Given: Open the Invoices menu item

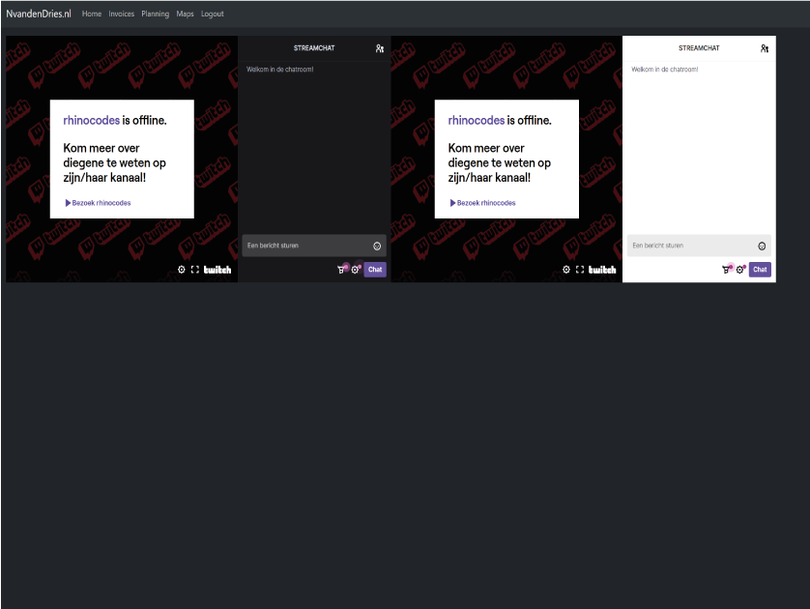Looking at the screenshot, I should tap(122, 14).
